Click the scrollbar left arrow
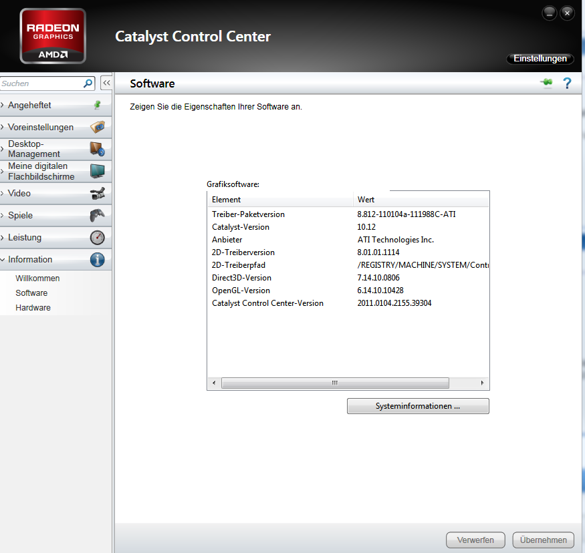The width and height of the screenshot is (585, 553). coord(214,383)
